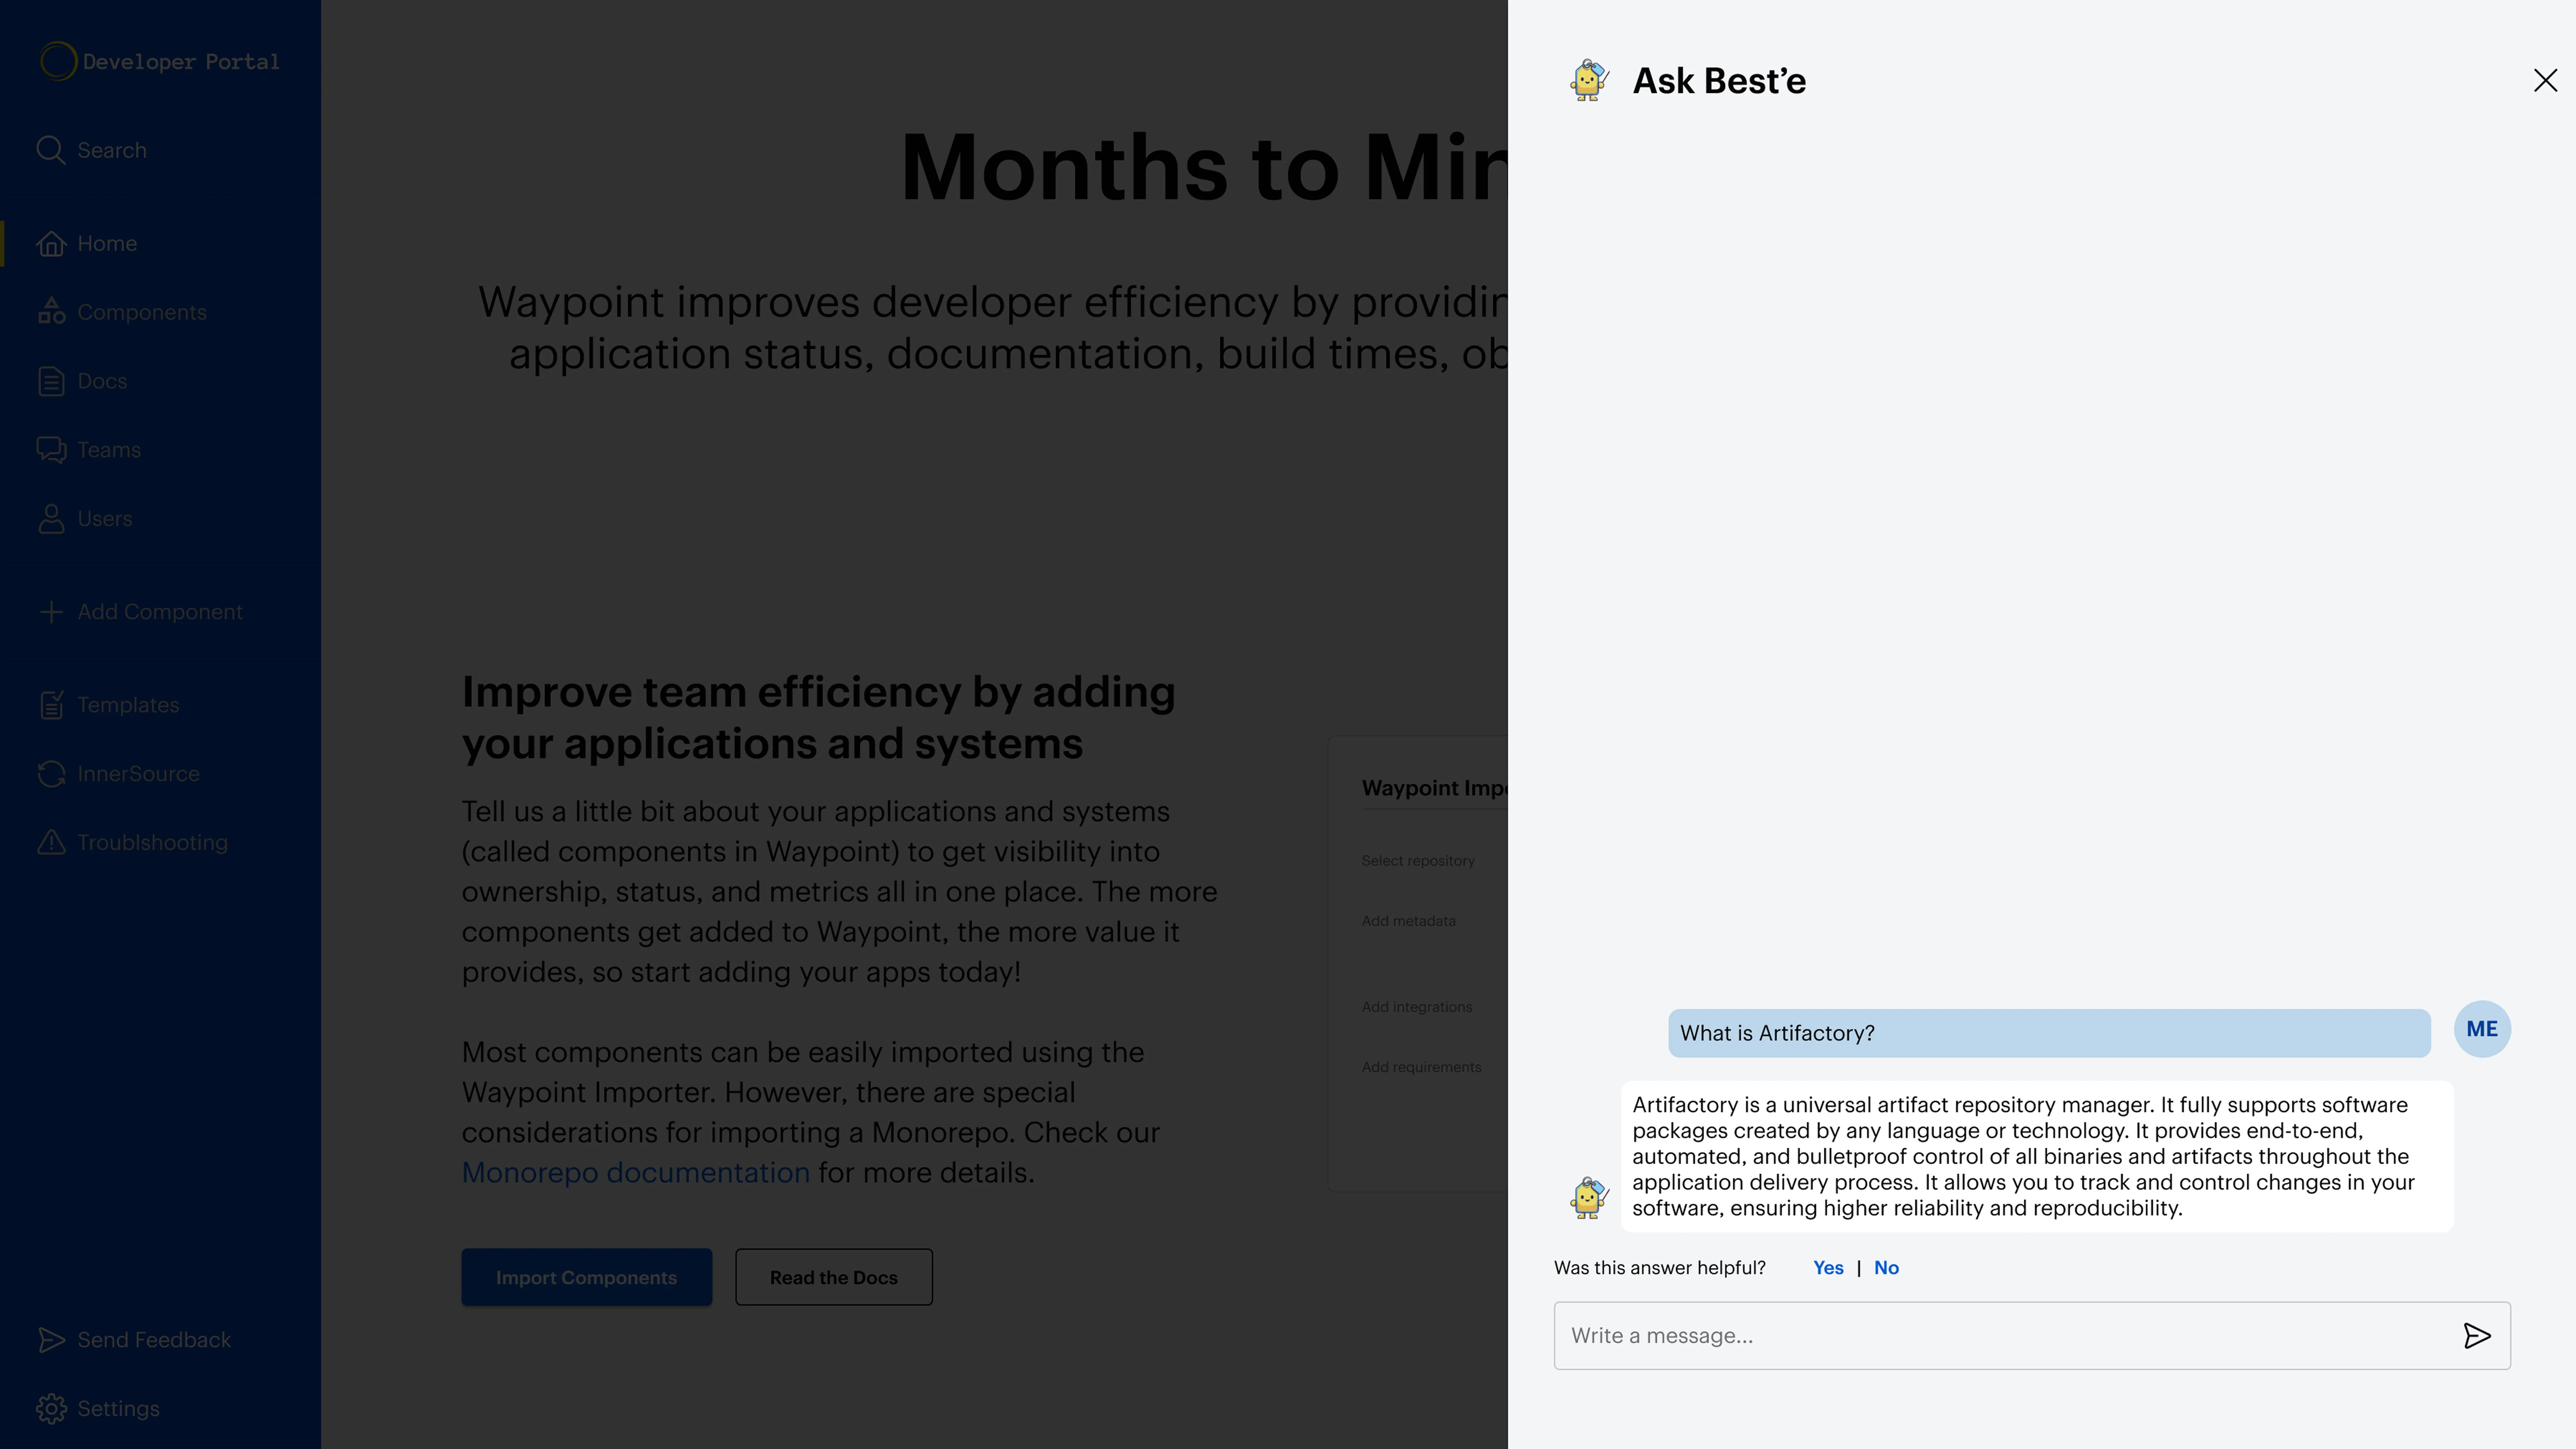Viewport: 2576px width, 1449px height.
Task: Click Add Component with the plus sign
Action: point(51,611)
